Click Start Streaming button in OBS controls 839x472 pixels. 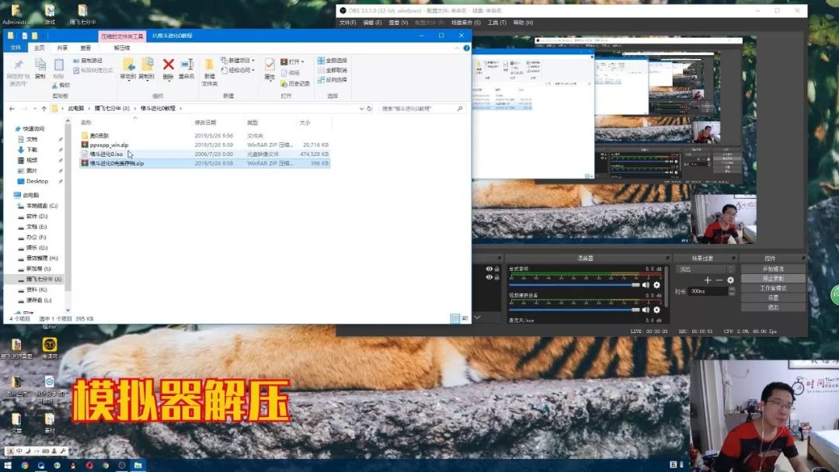click(x=773, y=269)
